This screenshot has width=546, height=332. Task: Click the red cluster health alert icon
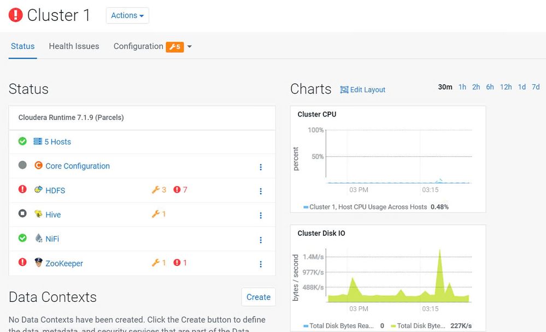tap(16, 15)
